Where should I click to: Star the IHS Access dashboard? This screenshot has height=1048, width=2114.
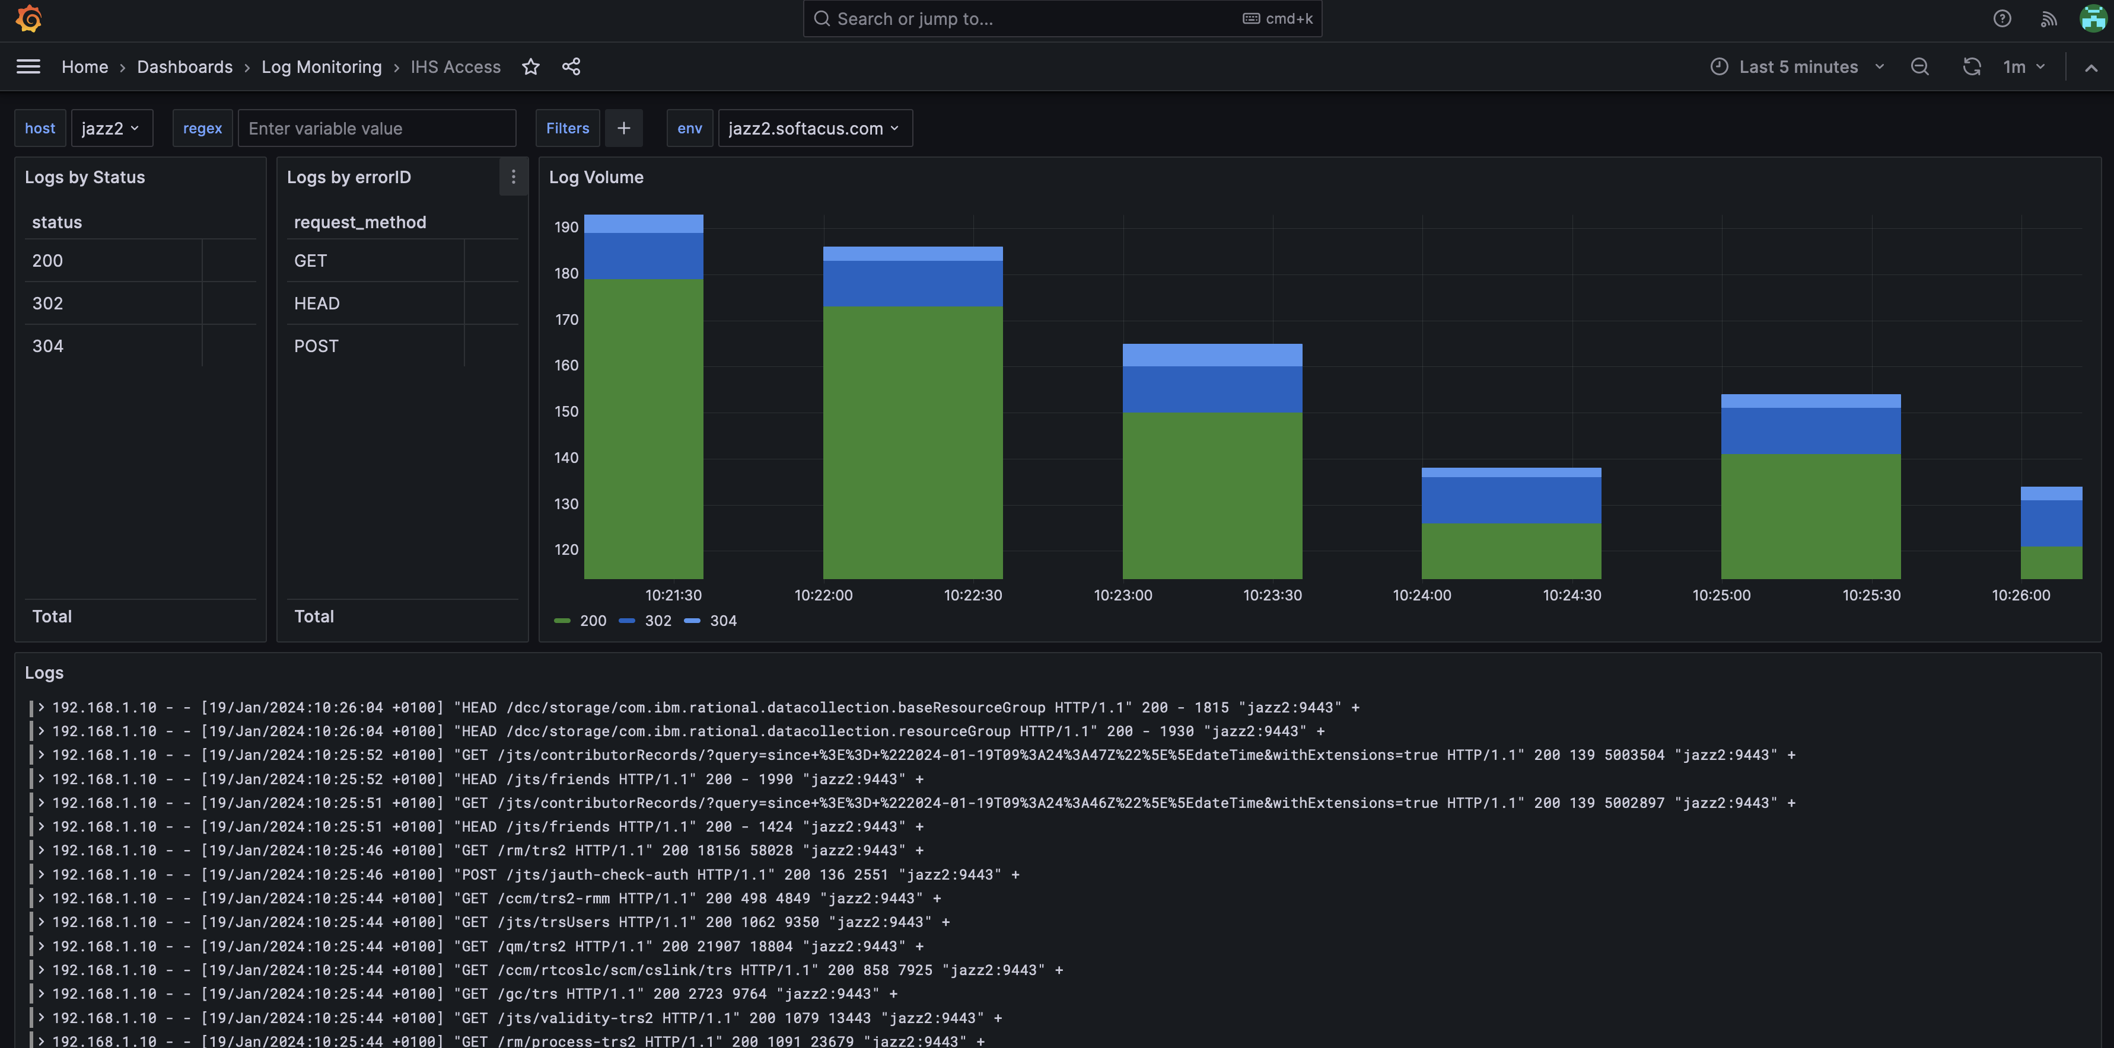click(x=530, y=66)
